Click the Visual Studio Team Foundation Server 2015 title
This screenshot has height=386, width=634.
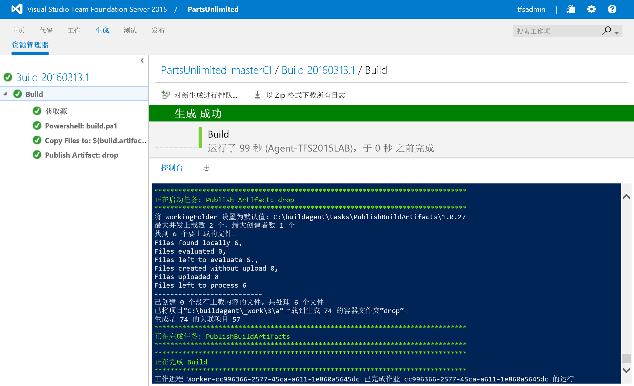click(97, 9)
